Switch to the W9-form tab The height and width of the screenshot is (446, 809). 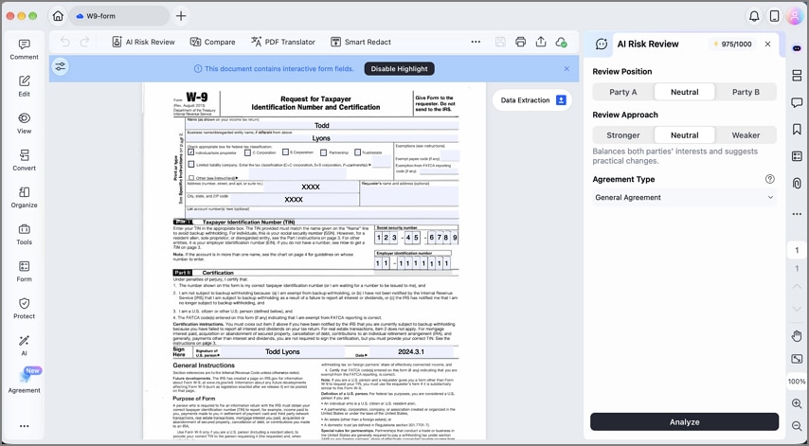pyautogui.click(x=118, y=16)
